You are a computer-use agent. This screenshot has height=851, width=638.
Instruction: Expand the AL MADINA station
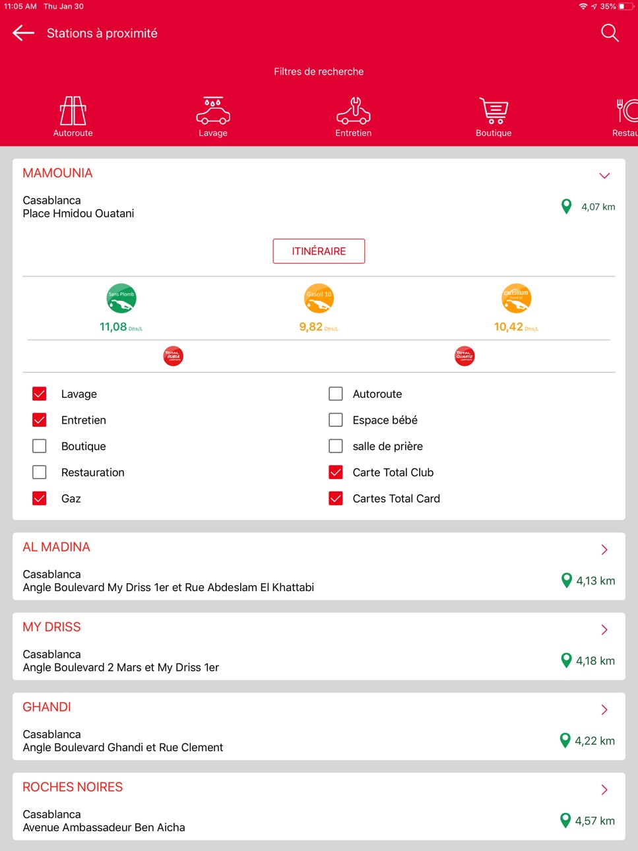[x=604, y=550]
